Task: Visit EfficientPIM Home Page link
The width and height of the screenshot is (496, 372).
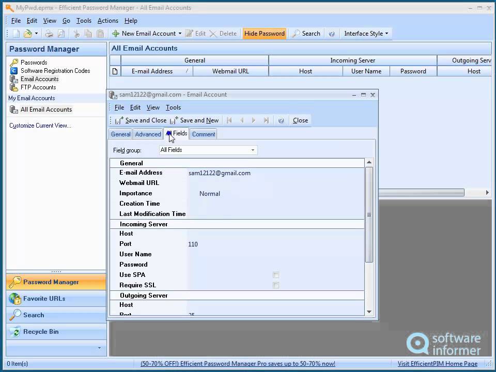Action: point(438,364)
